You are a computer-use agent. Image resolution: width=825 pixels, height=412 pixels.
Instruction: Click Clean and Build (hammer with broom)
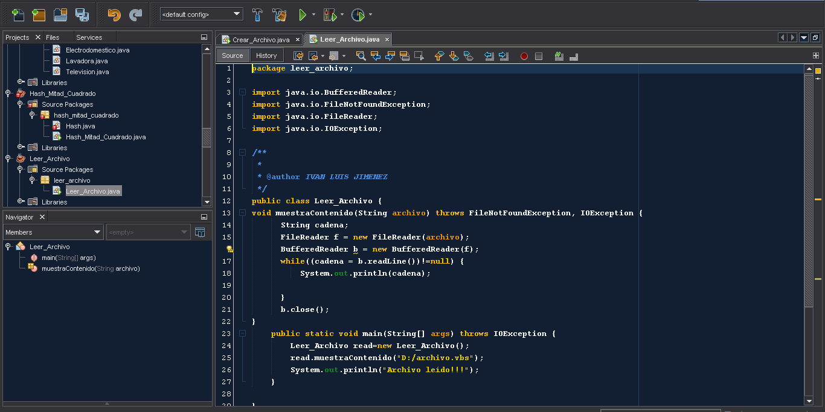coord(279,14)
